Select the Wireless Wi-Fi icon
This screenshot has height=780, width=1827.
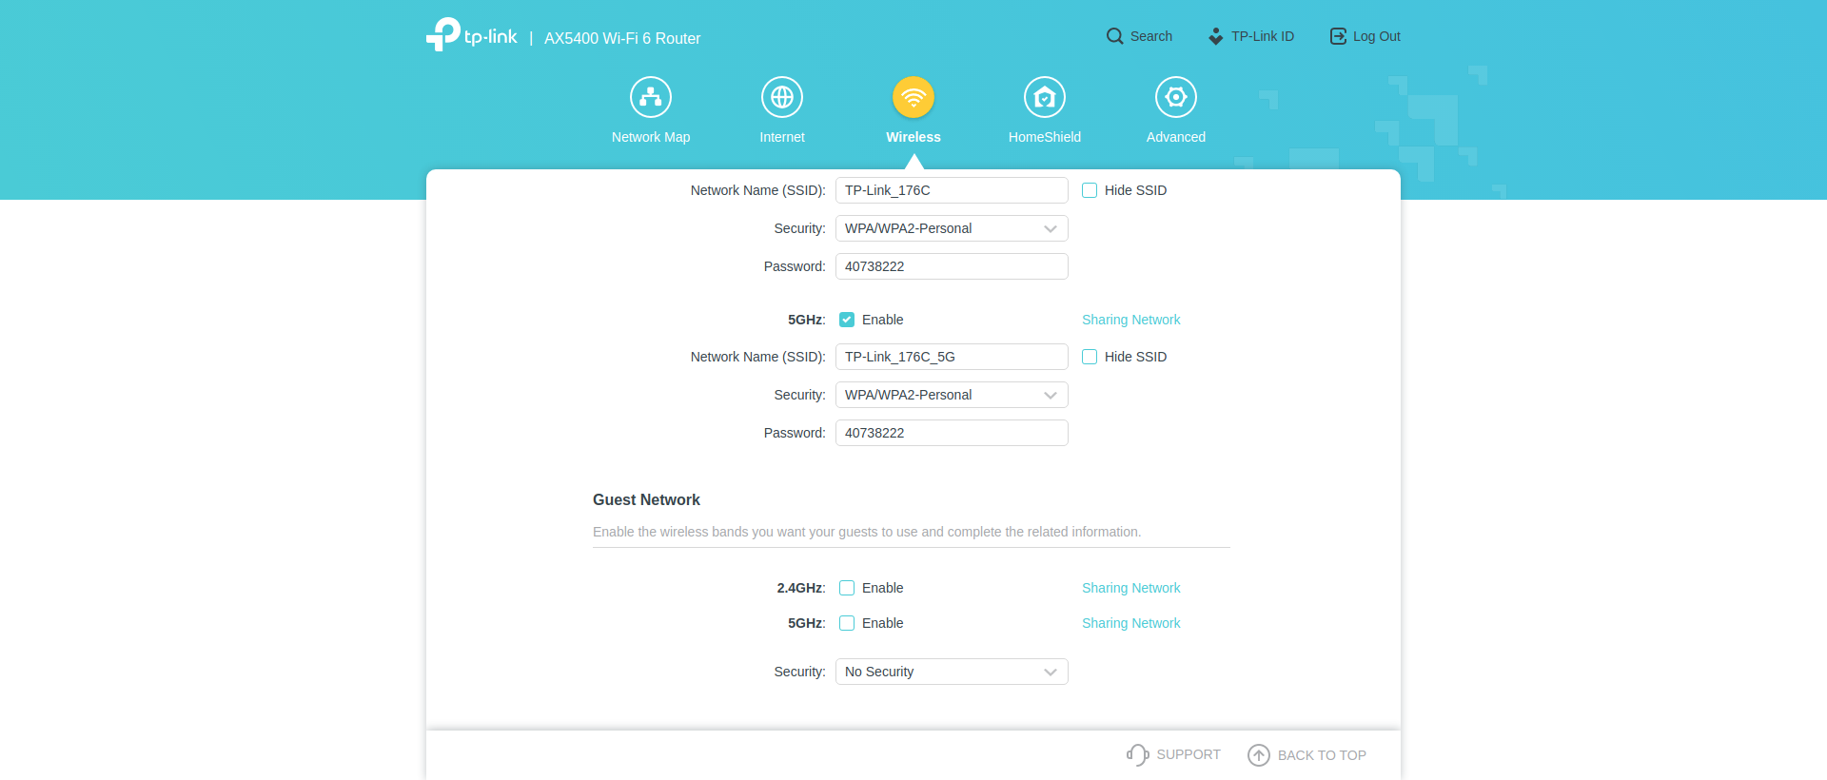(x=913, y=97)
